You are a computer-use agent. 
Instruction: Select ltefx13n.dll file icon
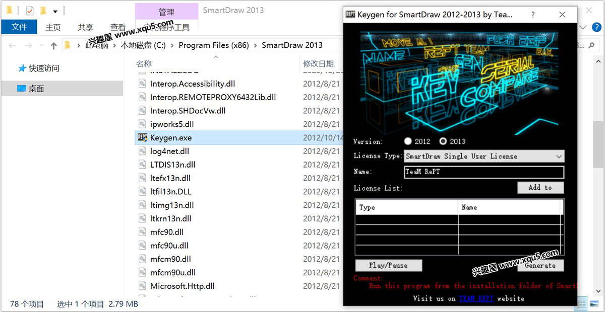pyautogui.click(x=142, y=178)
